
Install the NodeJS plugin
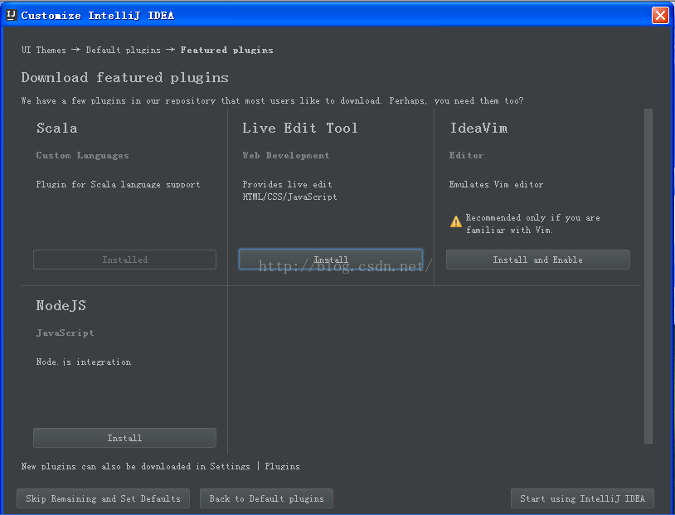[x=125, y=438]
